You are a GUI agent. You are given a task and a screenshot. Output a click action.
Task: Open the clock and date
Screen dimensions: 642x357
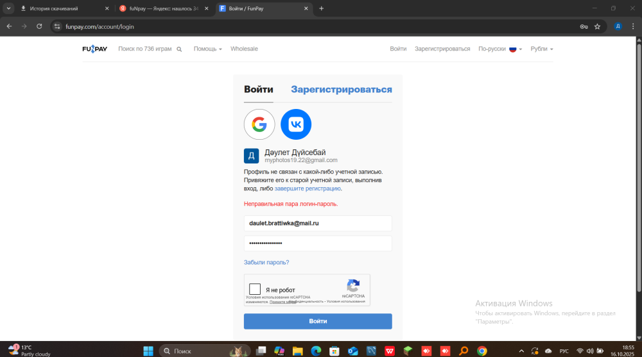(x=622, y=351)
